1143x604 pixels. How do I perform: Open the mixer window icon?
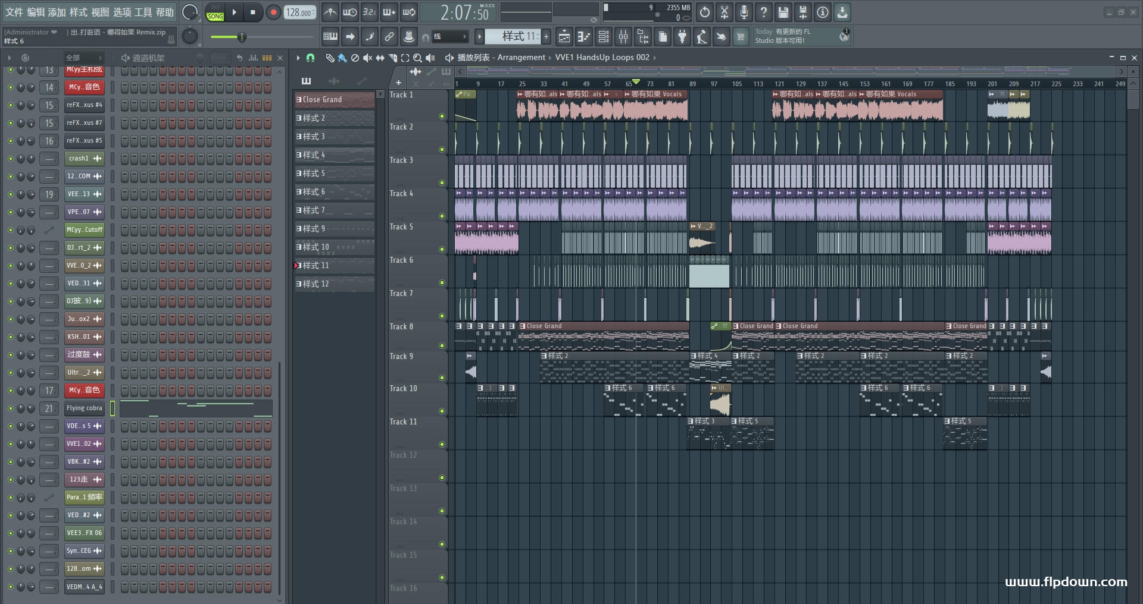pyautogui.click(x=623, y=37)
